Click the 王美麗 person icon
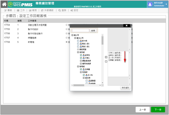169x115 pixels. (x=84, y=69)
